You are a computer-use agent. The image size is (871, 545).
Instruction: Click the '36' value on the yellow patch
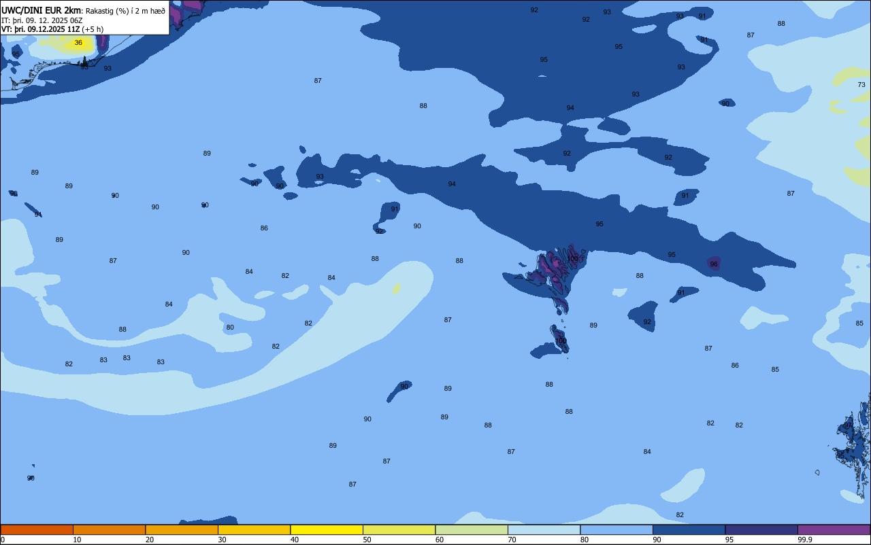[x=78, y=43]
